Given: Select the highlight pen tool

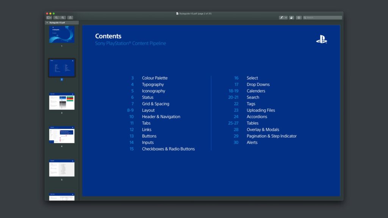Looking at the screenshot, I should click(x=282, y=17).
